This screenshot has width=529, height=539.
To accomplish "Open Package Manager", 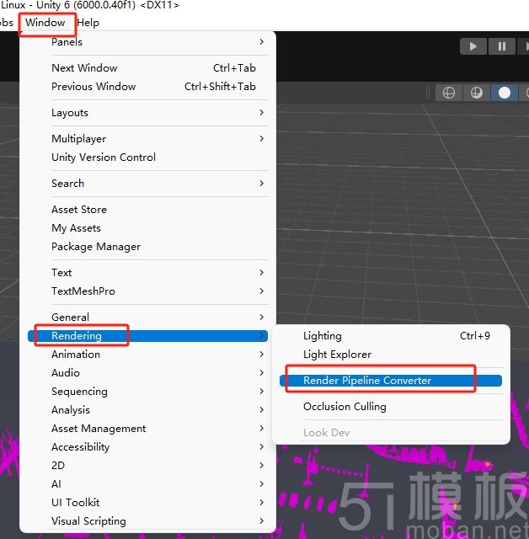I will (147, 247).
